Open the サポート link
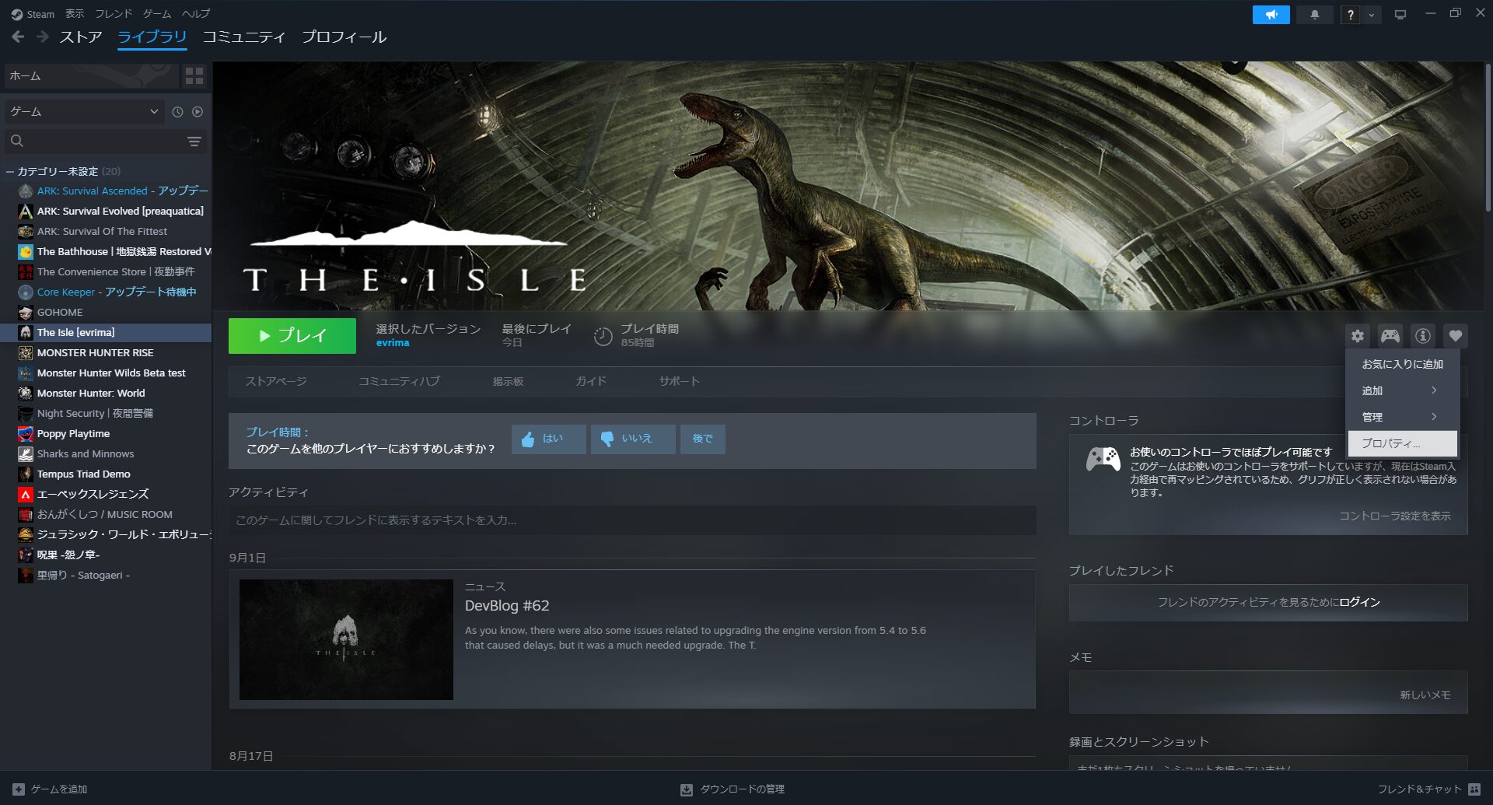 pyautogui.click(x=680, y=381)
